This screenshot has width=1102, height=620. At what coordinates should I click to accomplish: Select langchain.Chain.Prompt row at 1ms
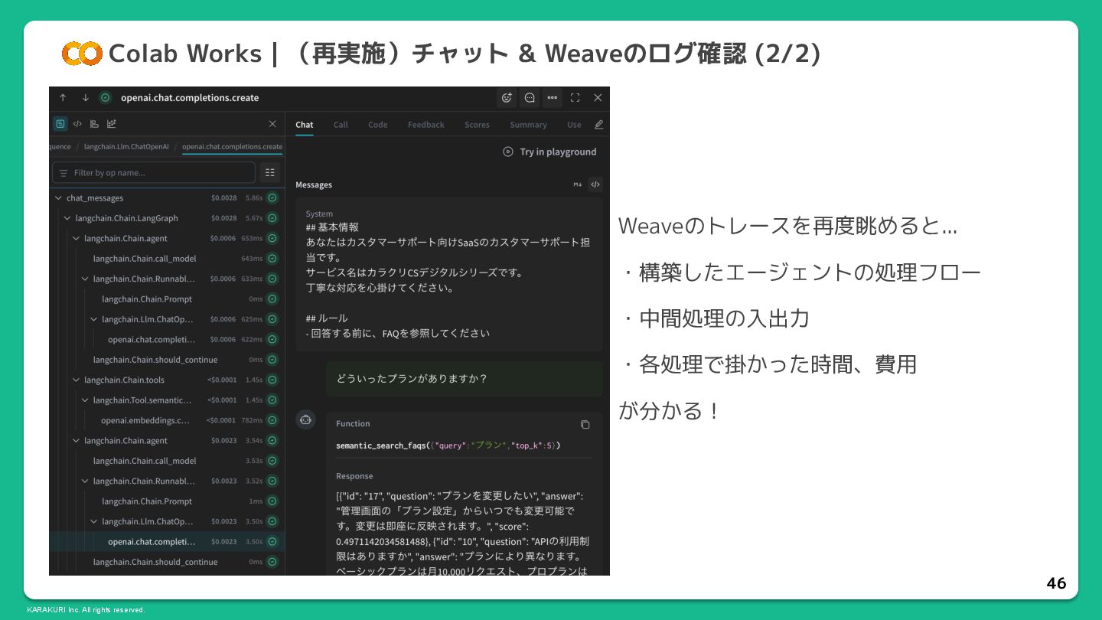(167, 501)
